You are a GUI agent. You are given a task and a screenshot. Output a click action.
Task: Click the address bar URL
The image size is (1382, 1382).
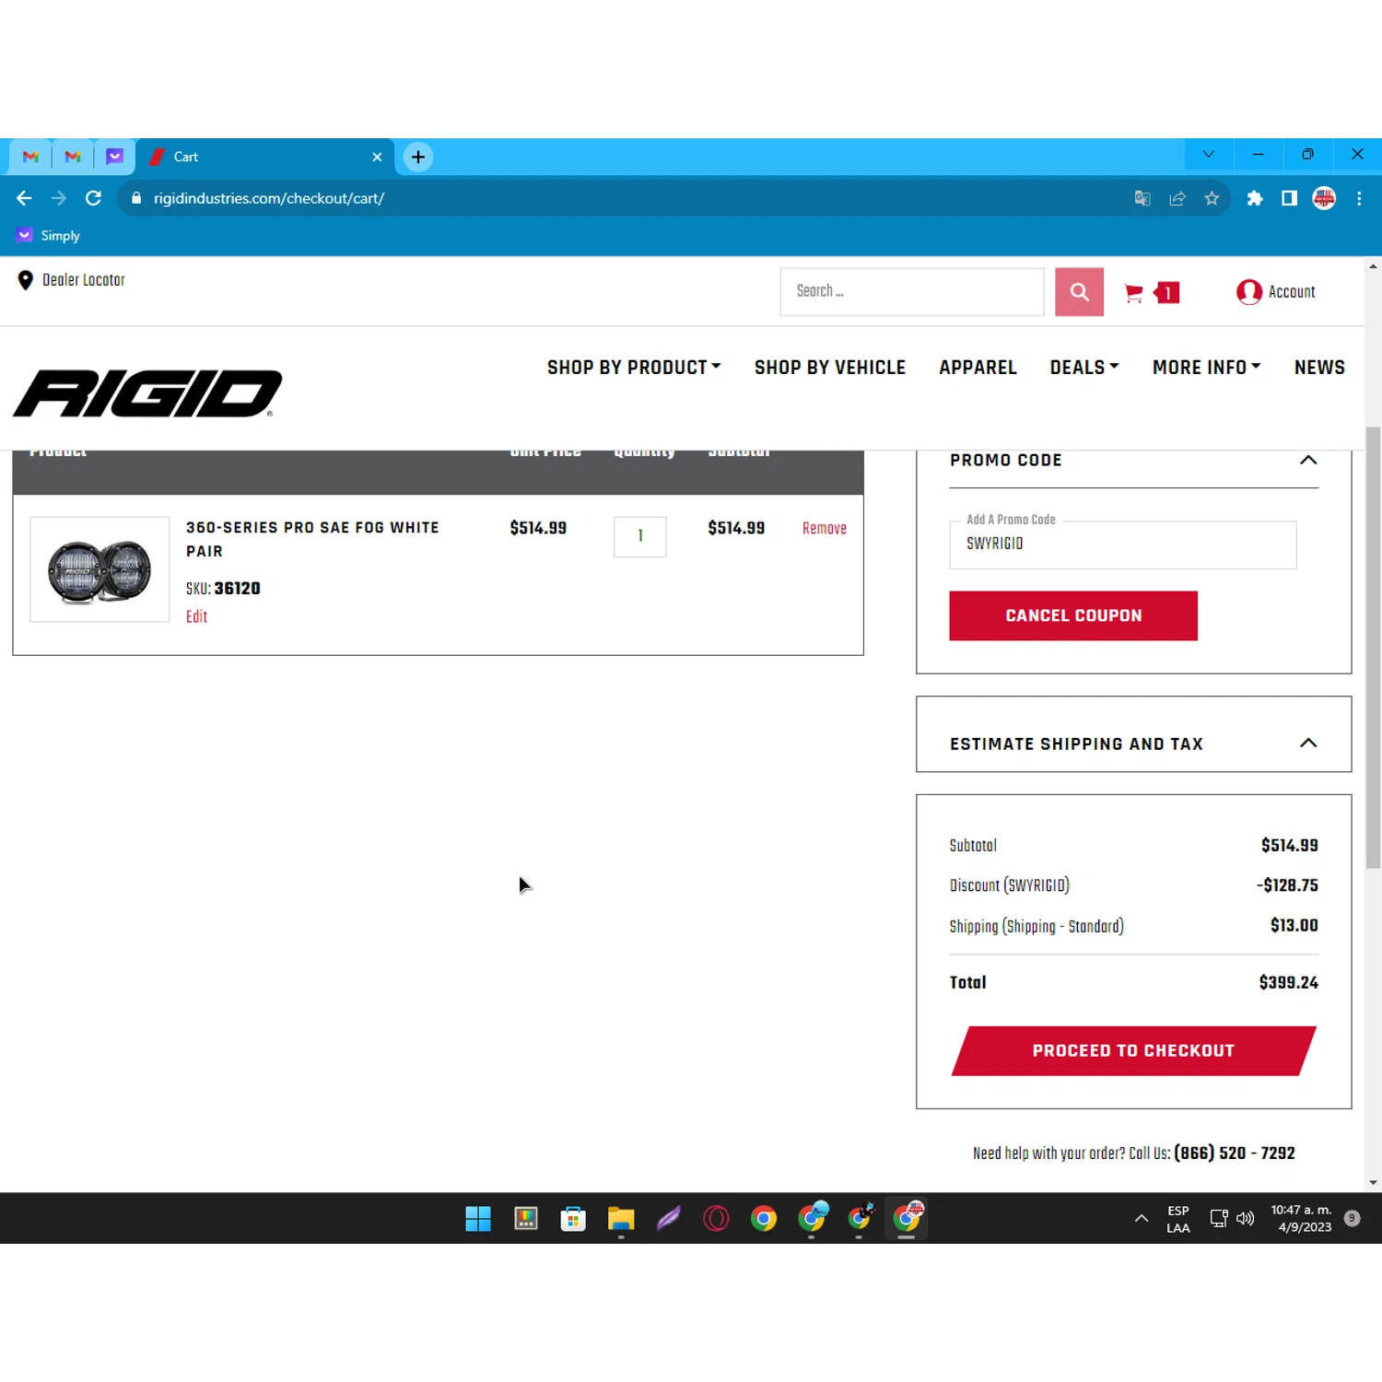(269, 198)
